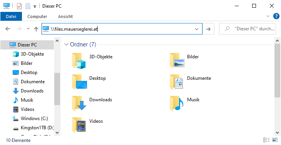Click the help question mark icon
This screenshot has height=145, width=281.
coord(276,16)
